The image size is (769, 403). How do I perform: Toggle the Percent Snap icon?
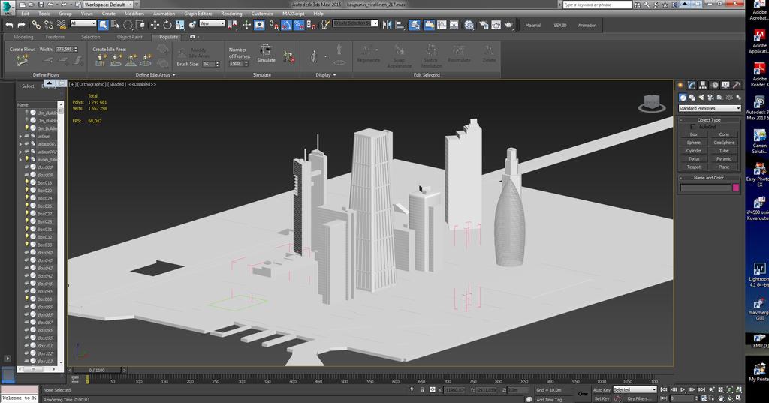point(299,25)
